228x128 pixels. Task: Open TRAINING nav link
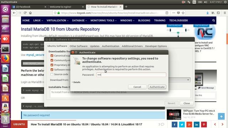160,21
